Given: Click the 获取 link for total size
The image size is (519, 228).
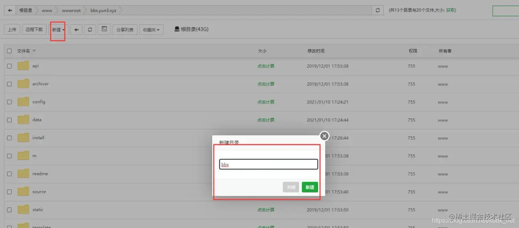Looking at the screenshot, I should pyautogui.click(x=451, y=10).
